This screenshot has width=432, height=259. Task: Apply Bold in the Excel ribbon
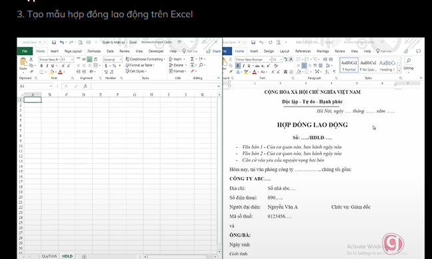click(x=41, y=66)
